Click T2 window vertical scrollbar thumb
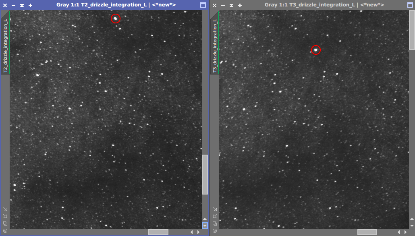This screenshot has height=236, width=415. click(x=205, y=175)
